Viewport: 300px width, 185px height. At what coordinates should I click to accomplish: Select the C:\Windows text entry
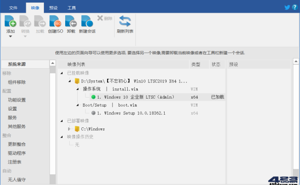93,129
